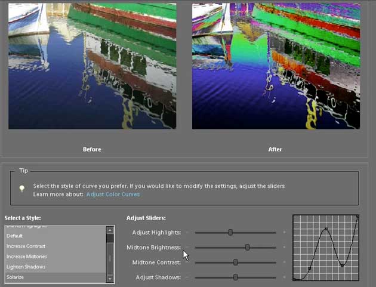The image size is (376, 287).
Task: Click the style list scroll down arrow
Action: point(110,279)
